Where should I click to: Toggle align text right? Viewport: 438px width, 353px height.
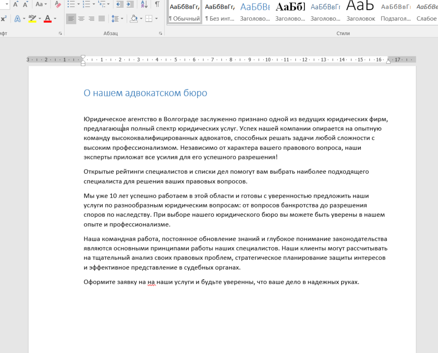point(91,19)
